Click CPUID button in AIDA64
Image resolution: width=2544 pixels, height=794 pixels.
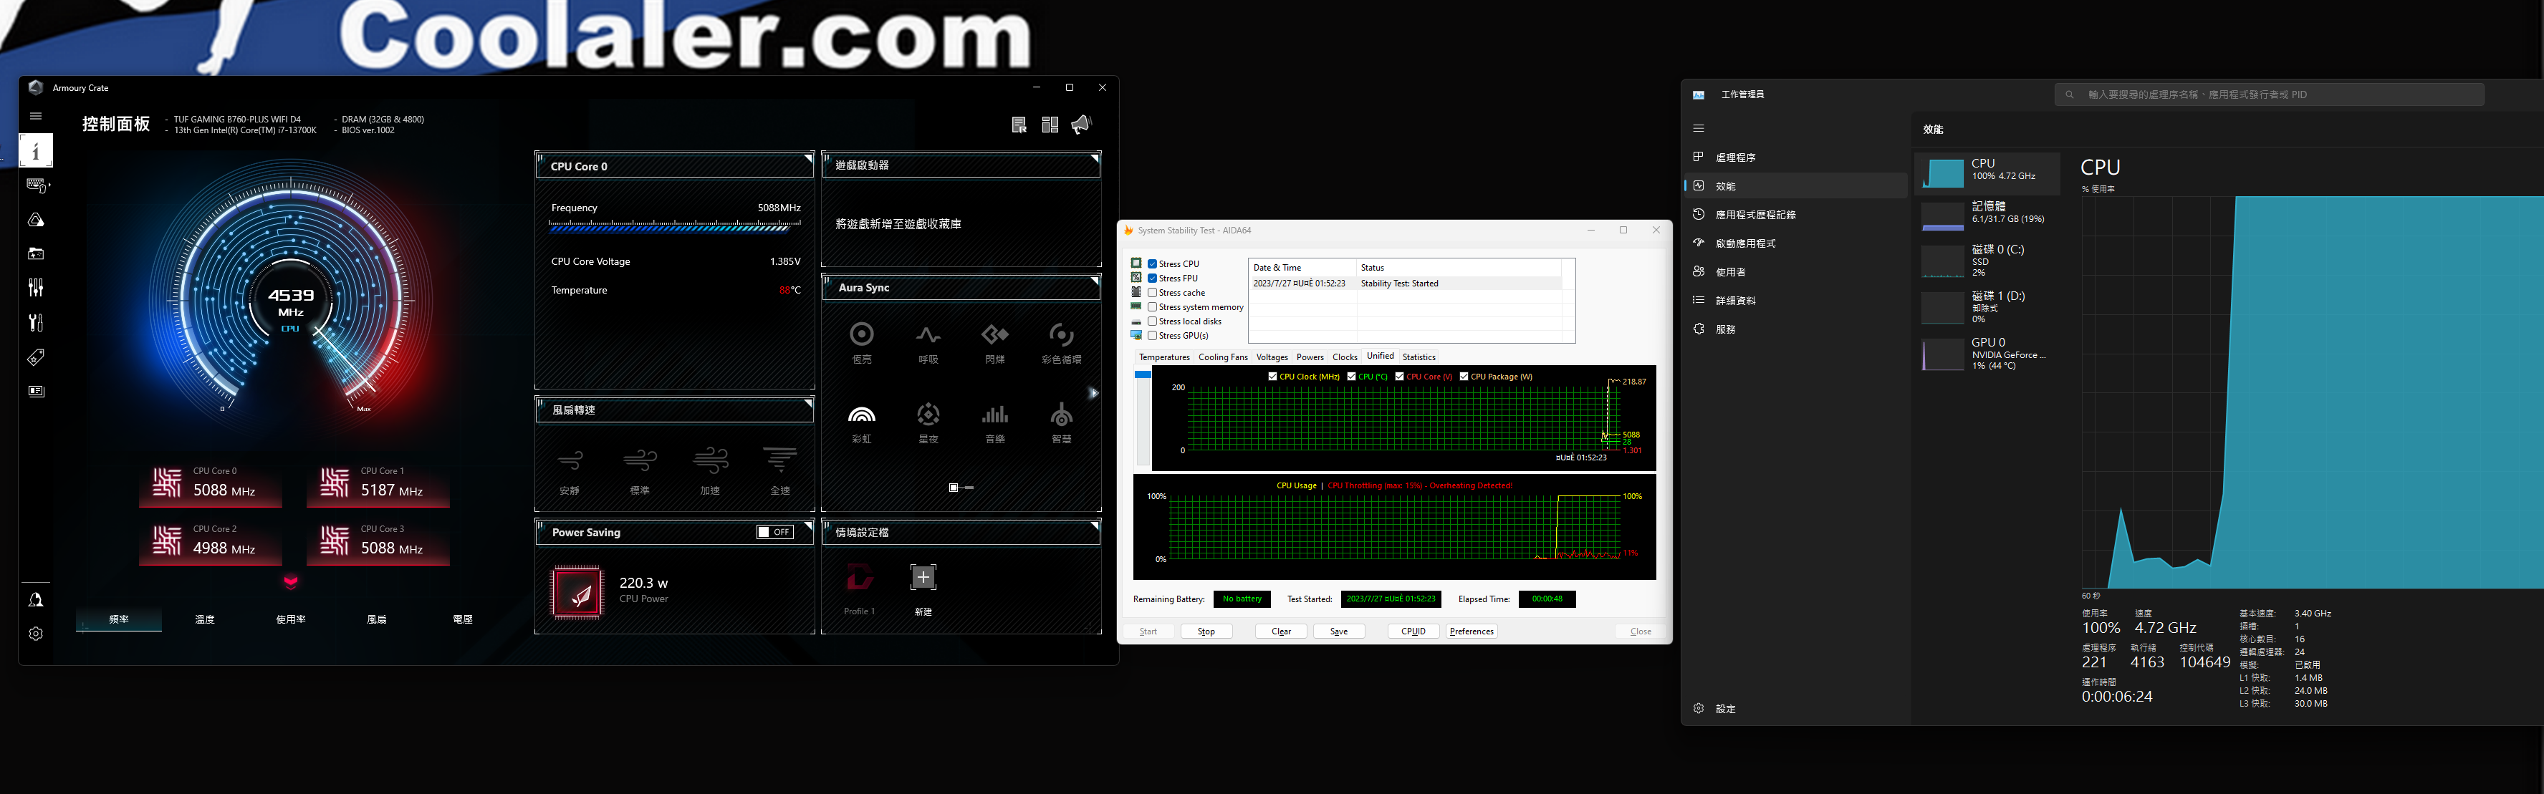(1413, 631)
